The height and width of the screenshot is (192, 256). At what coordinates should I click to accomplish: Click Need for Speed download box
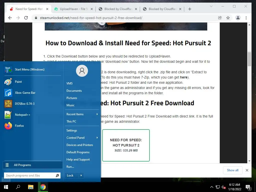click(x=126, y=145)
